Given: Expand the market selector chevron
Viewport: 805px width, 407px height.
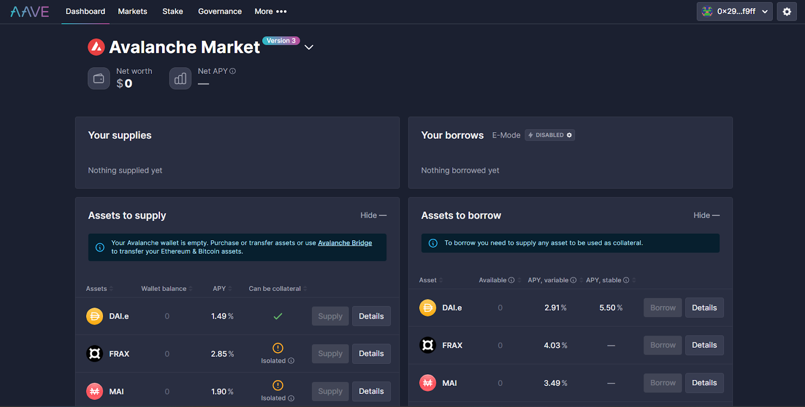Looking at the screenshot, I should coord(309,47).
